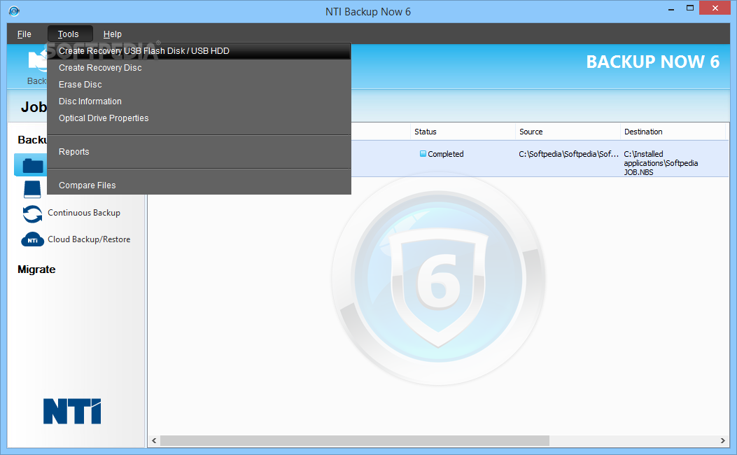Click the NTI cloud icon

point(32,239)
